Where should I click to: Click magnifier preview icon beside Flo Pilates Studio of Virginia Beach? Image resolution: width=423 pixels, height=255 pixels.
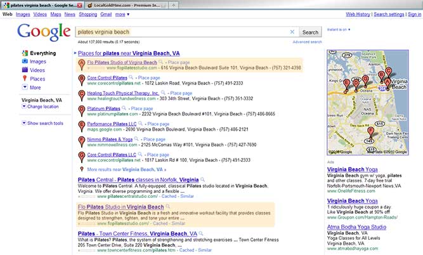coord(161,62)
